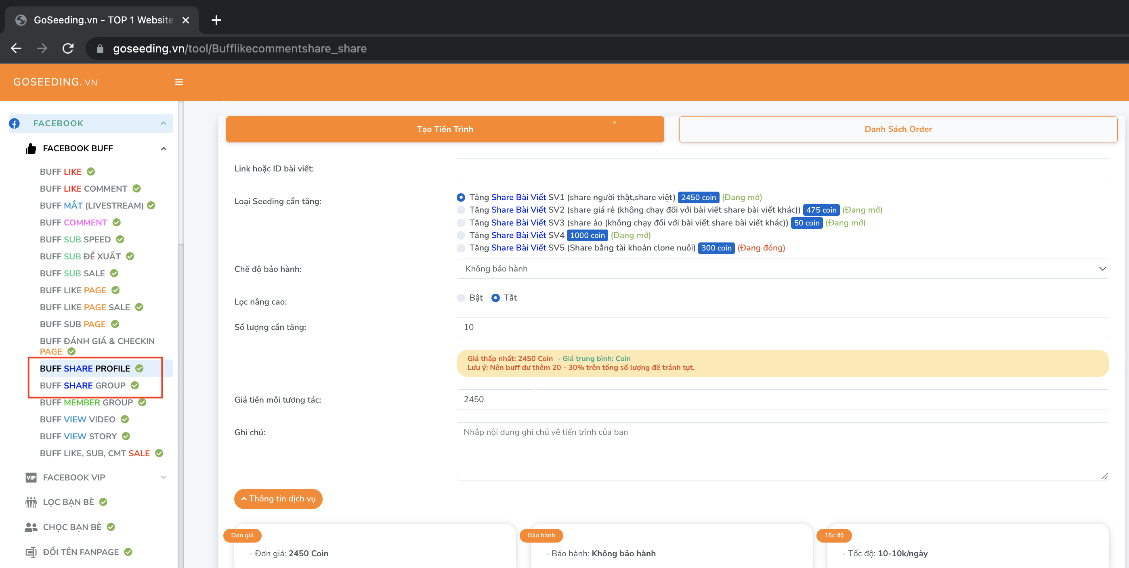1129x568 pixels.
Task: Open a new browser tab with plus icon
Action: pyautogui.click(x=216, y=20)
